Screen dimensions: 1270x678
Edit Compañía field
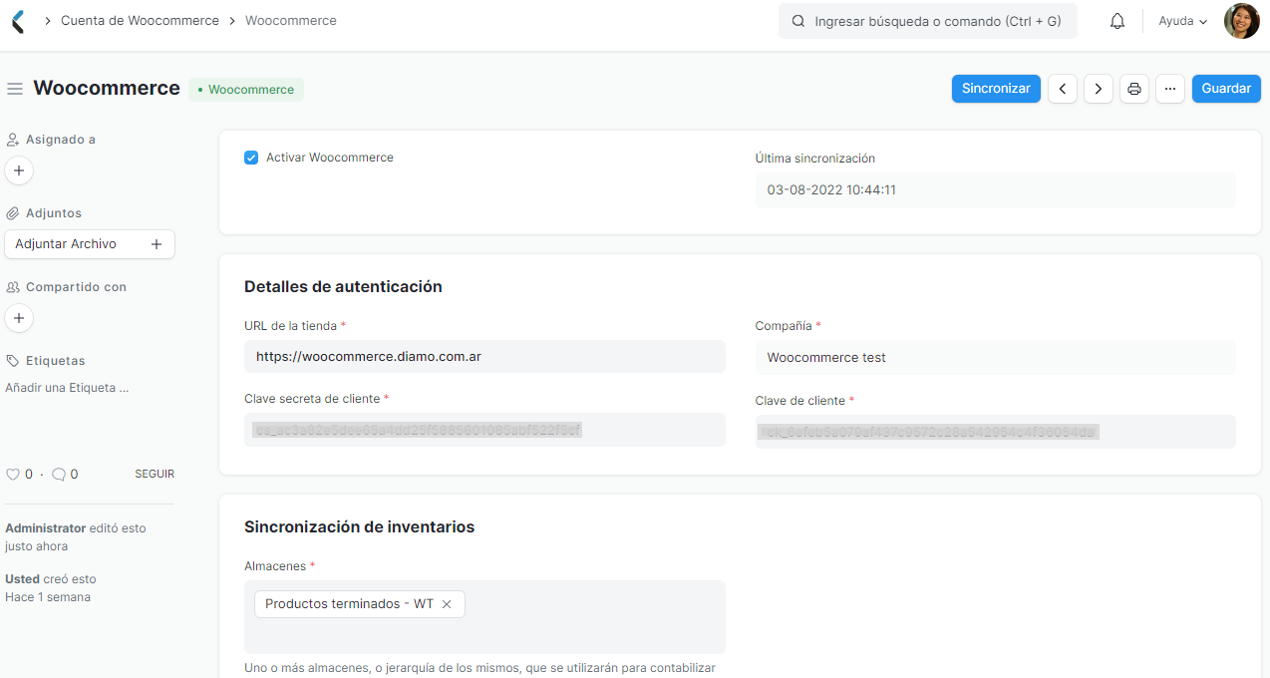click(995, 357)
